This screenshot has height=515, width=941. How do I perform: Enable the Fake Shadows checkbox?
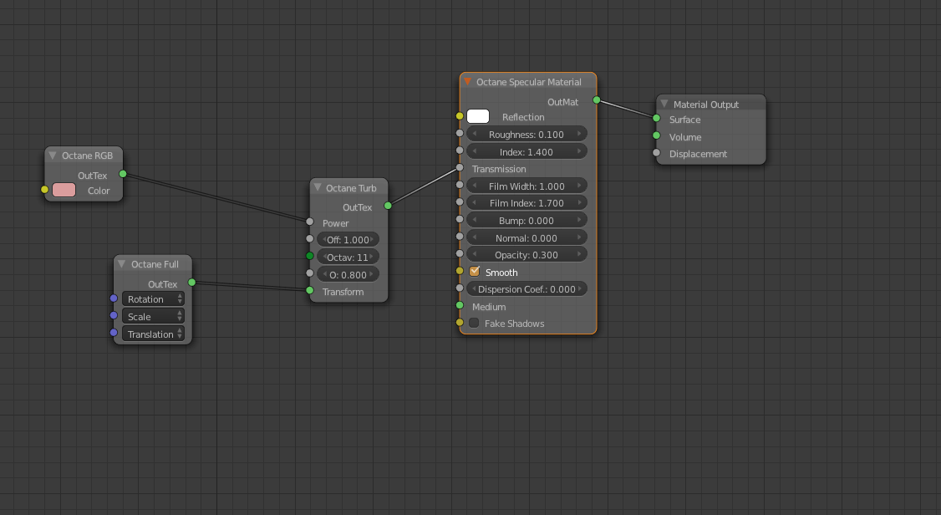tap(474, 323)
